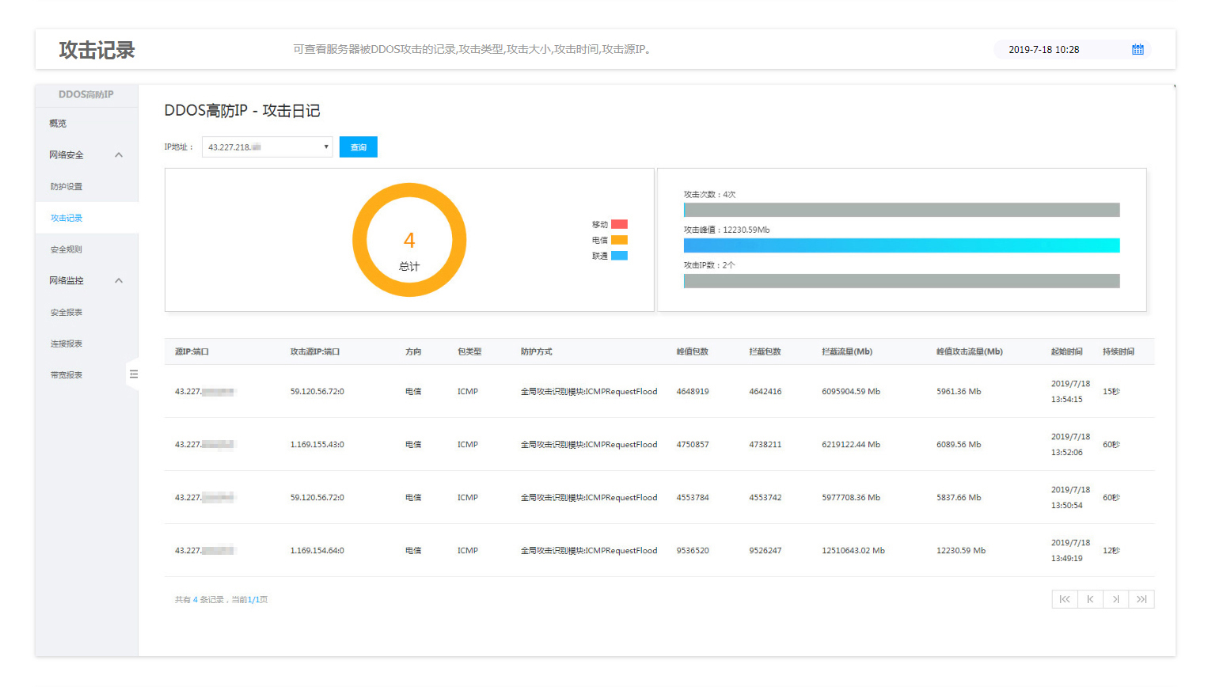Open the calendar date picker icon
This screenshot has height=687, width=1212.
click(1138, 49)
